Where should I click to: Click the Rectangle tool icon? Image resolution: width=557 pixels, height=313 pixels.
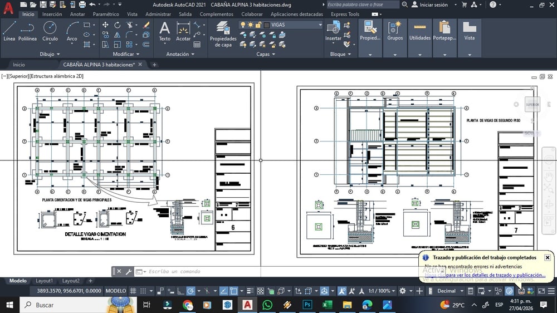pos(87,25)
